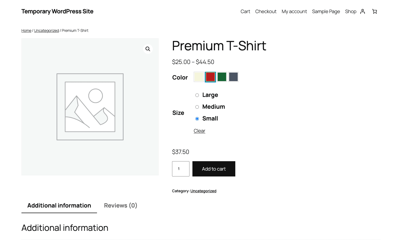The height and width of the screenshot is (241, 402).
Task: Select the Medium size radio button
Action: [x=197, y=107]
